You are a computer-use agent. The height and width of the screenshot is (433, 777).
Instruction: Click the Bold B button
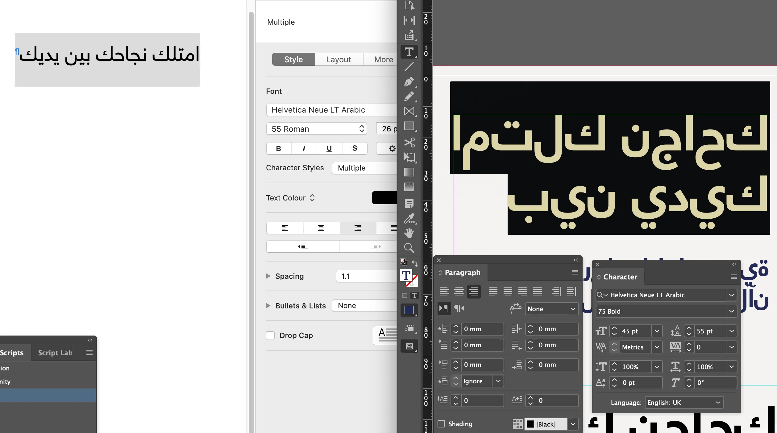click(x=279, y=149)
